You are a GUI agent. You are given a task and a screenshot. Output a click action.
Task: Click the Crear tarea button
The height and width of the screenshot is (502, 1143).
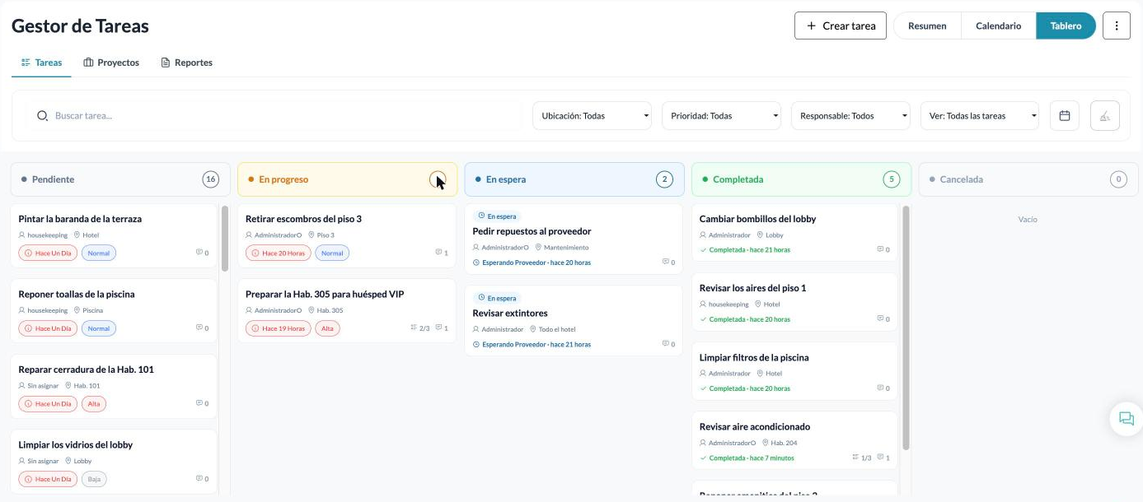click(841, 26)
